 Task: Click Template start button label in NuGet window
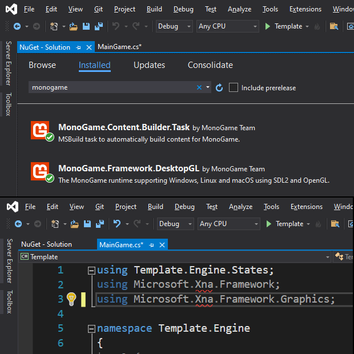[288, 26]
